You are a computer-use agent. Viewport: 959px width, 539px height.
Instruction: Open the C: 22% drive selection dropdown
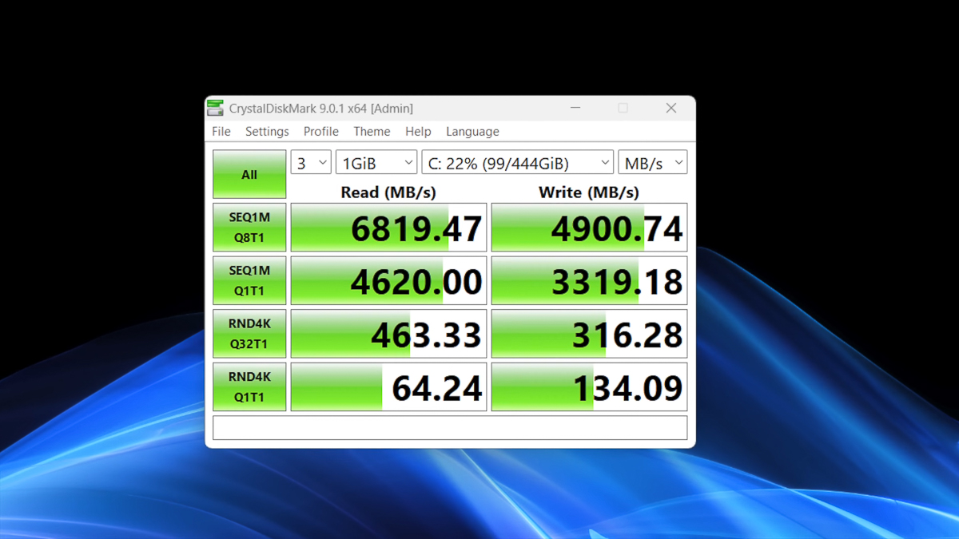[x=518, y=163]
